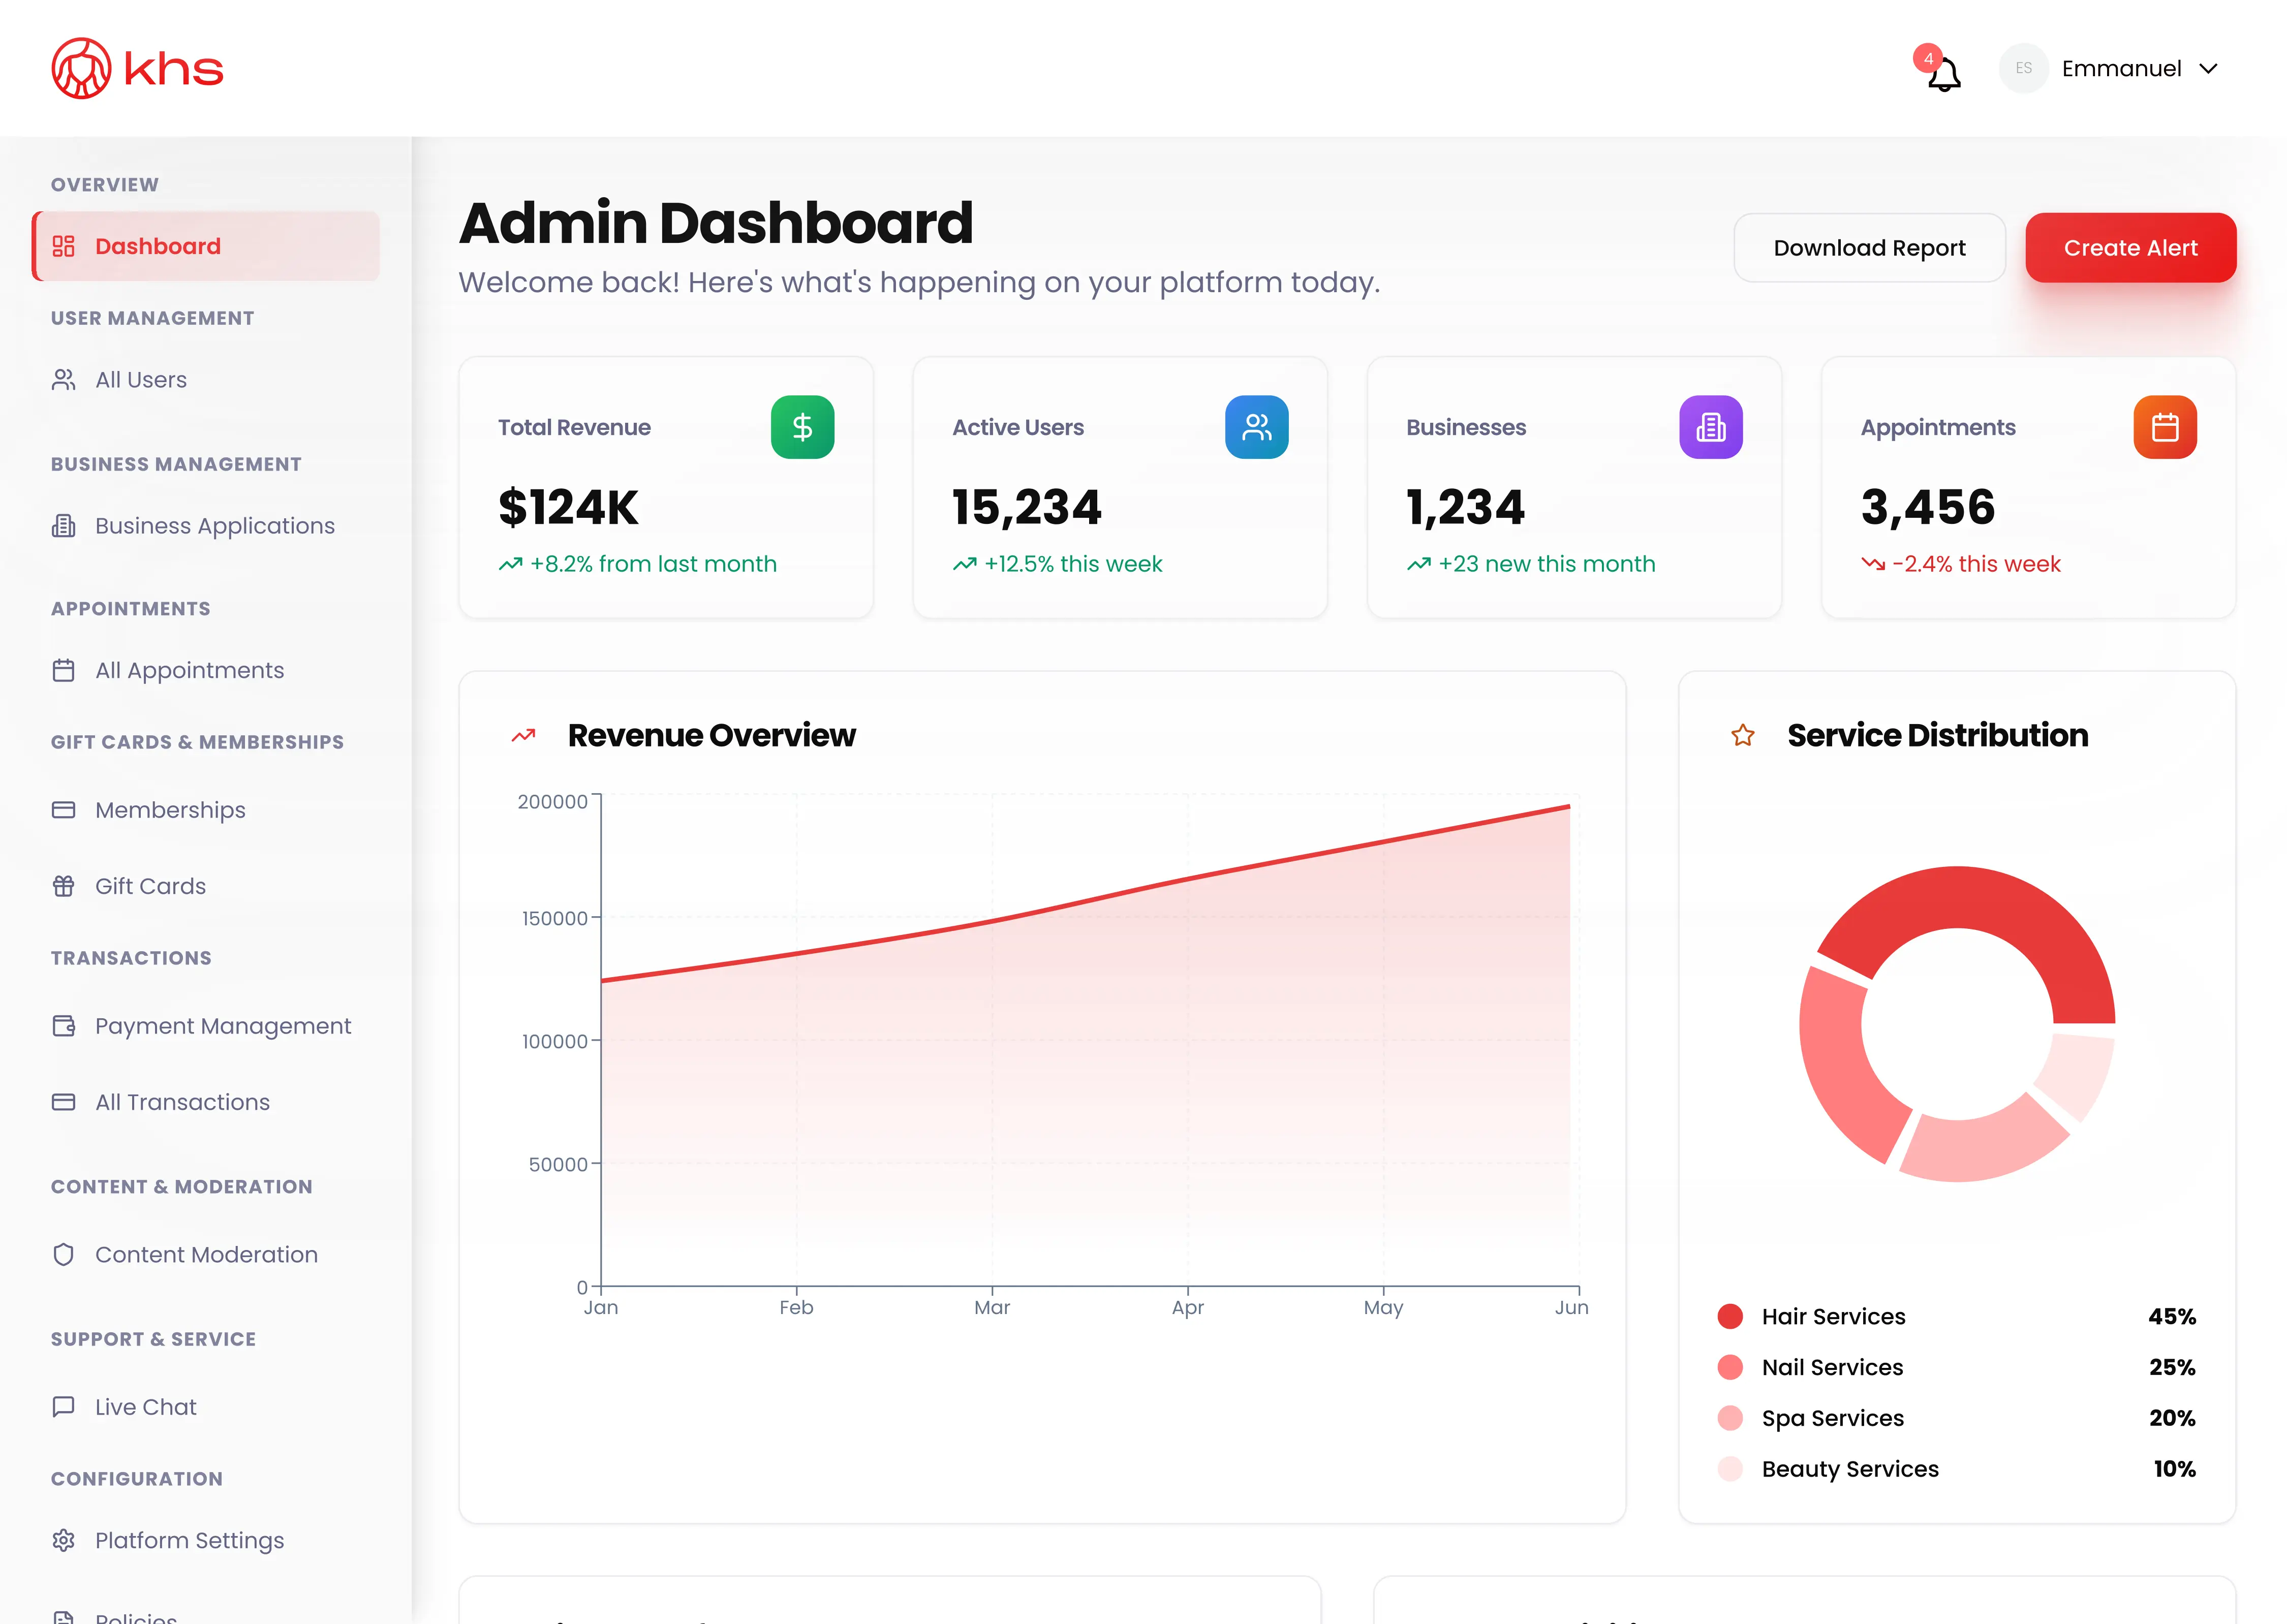Click the Content Moderation shield icon

pos(64,1254)
